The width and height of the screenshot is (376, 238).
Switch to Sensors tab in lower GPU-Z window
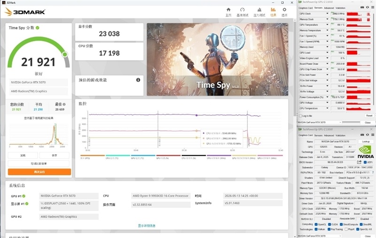click(318, 135)
